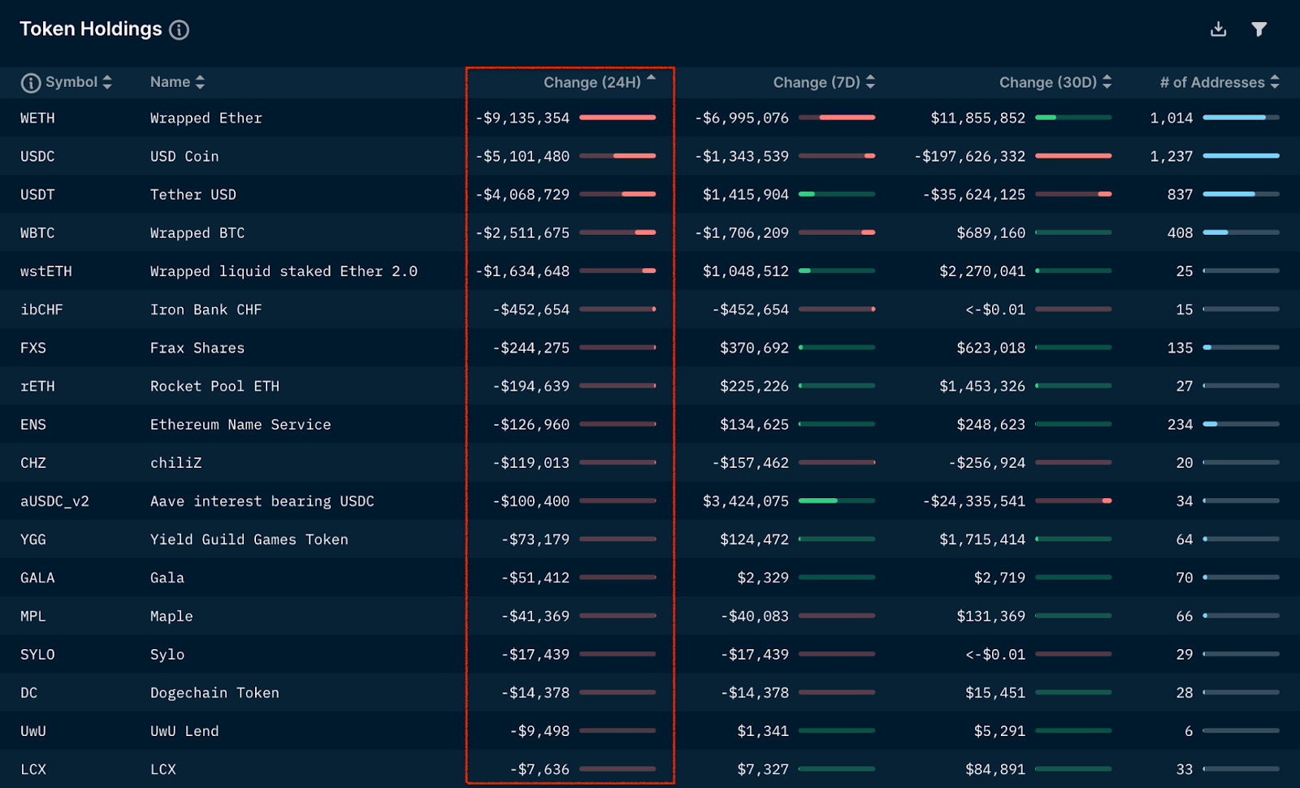This screenshot has width=1300, height=788.
Task: Click the download icon for Token Holdings
Action: pyautogui.click(x=1218, y=29)
